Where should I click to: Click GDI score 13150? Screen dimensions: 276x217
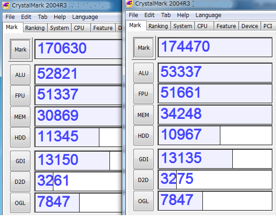coord(79,161)
